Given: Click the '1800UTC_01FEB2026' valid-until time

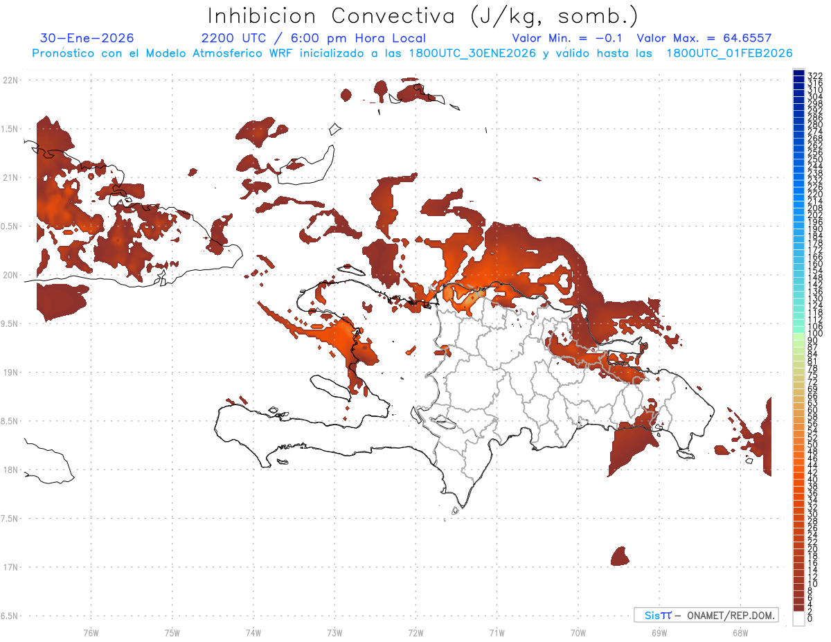Looking at the screenshot, I should [x=729, y=53].
